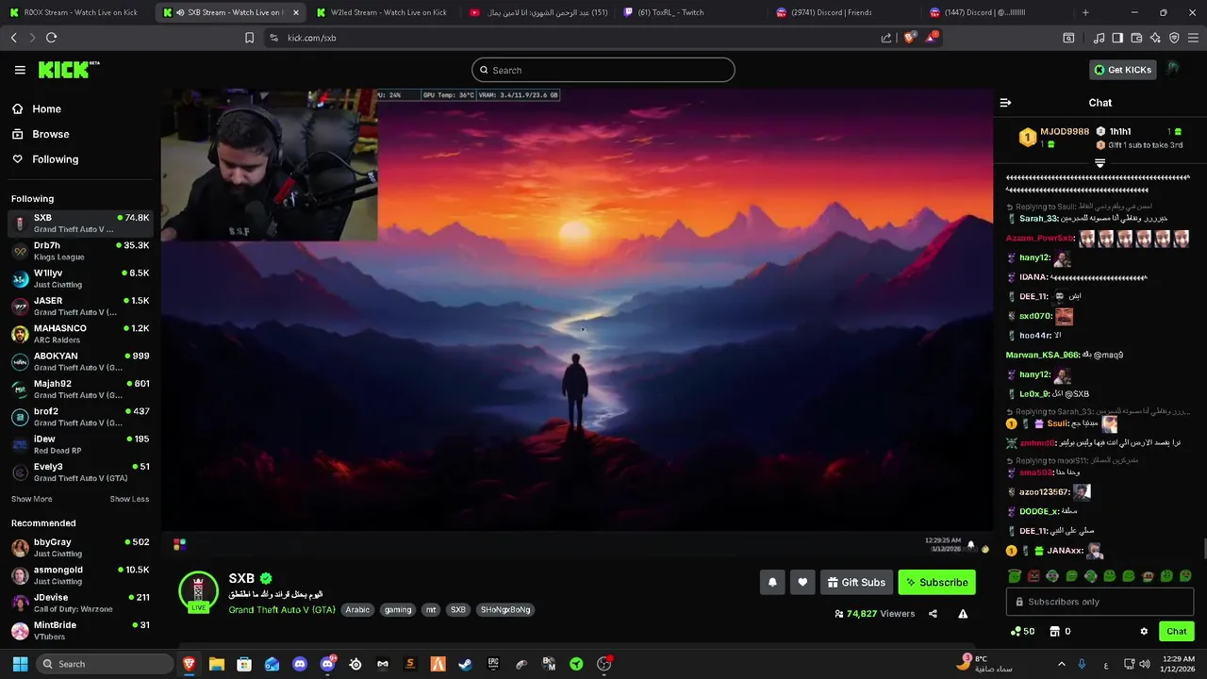Open Steam from Windows taskbar
The height and width of the screenshot is (679, 1207).
point(465,664)
